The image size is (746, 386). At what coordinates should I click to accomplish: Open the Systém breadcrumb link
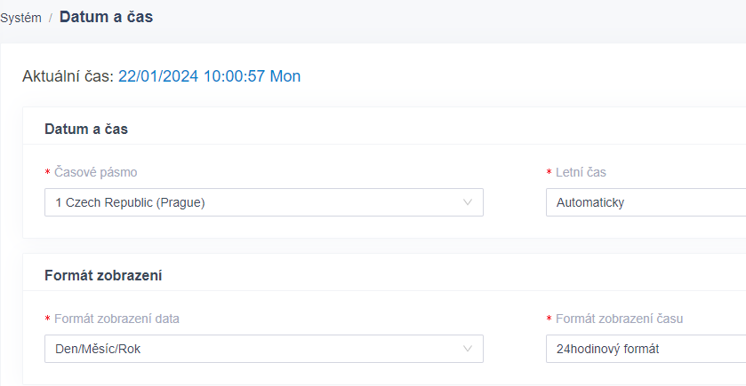pyautogui.click(x=20, y=18)
